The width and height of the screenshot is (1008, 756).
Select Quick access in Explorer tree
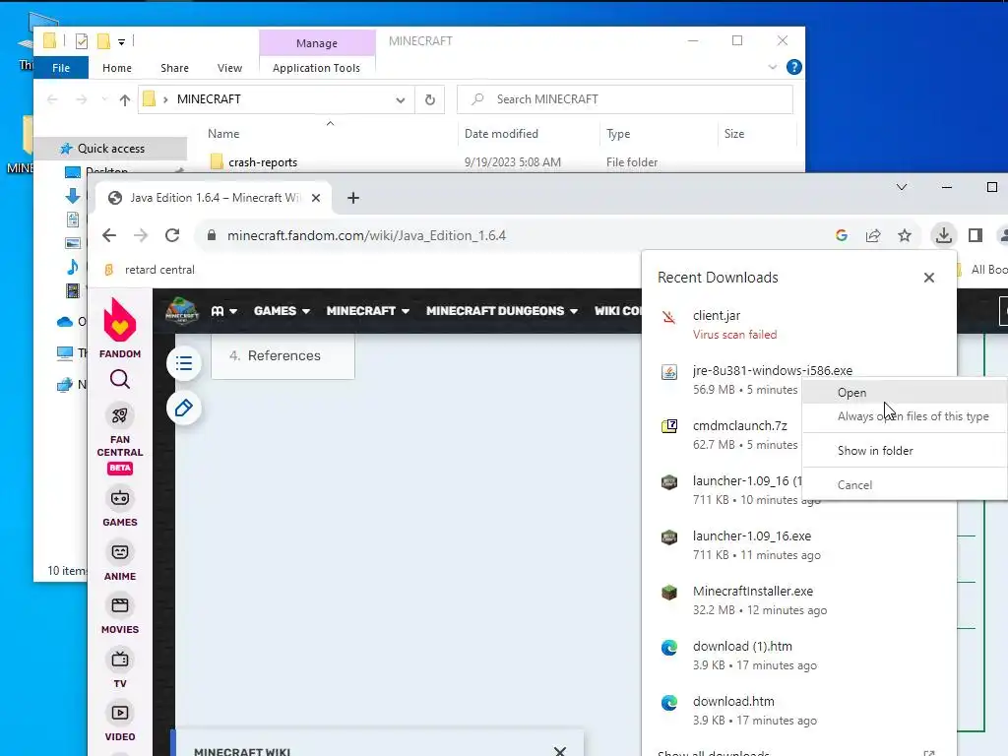[110, 149]
